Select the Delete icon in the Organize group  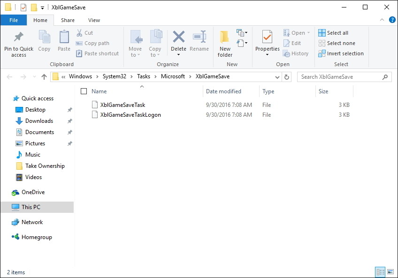178,40
